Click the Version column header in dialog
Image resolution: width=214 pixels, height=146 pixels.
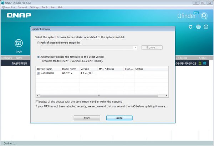point(88,69)
